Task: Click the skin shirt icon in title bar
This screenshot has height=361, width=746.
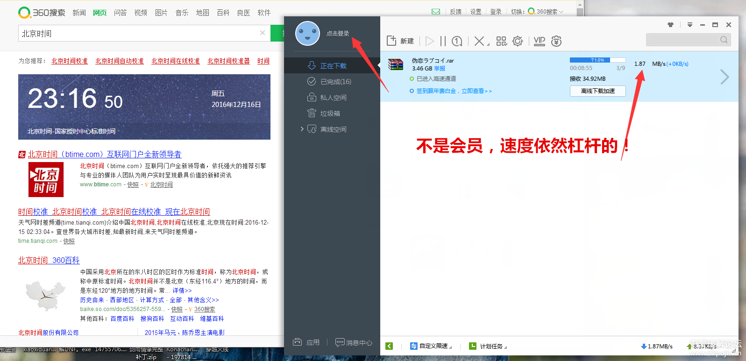Action: (671, 25)
